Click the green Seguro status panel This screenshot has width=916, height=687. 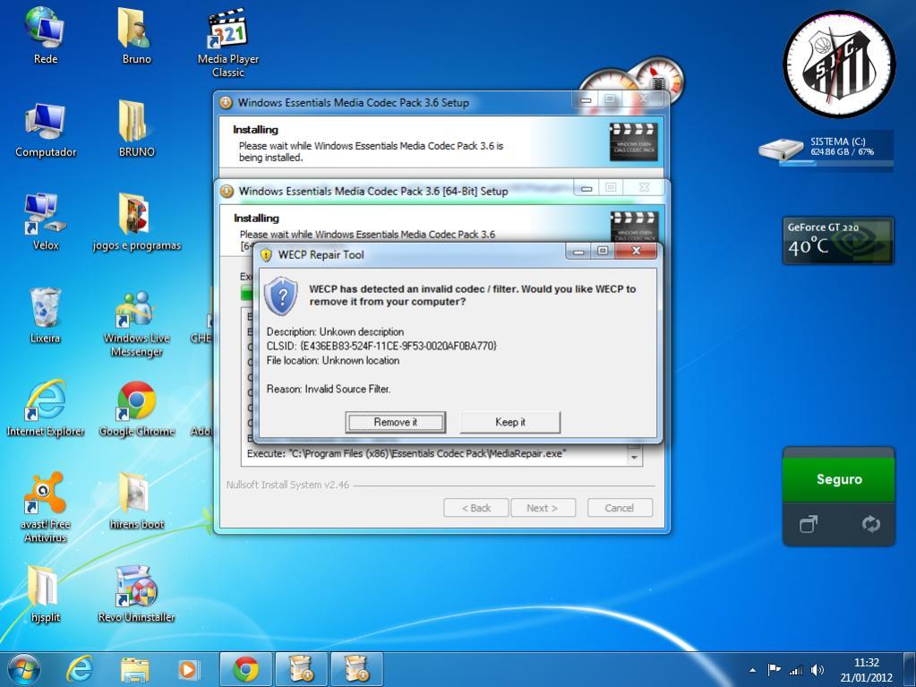(x=839, y=479)
